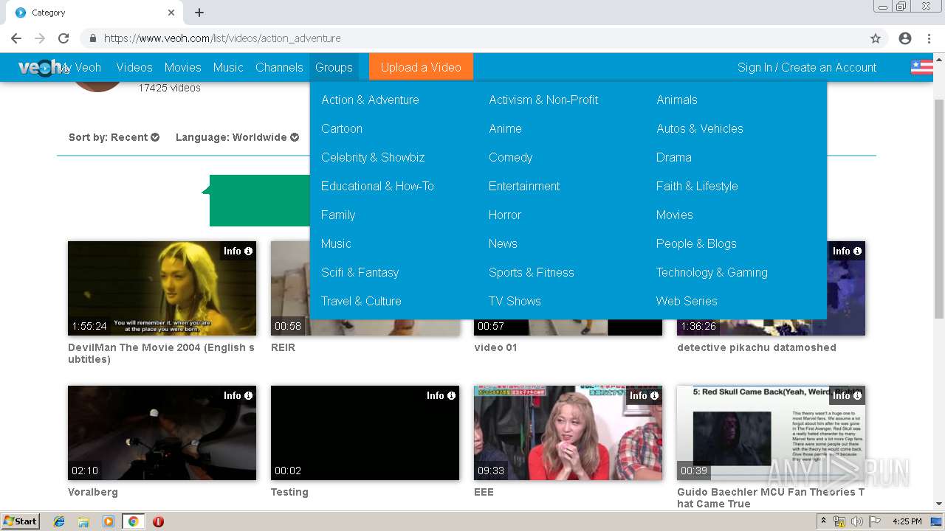Open detective pikachu datamoshed title
The width and height of the screenshot is (945, 531).
click(x=757, y=347)
